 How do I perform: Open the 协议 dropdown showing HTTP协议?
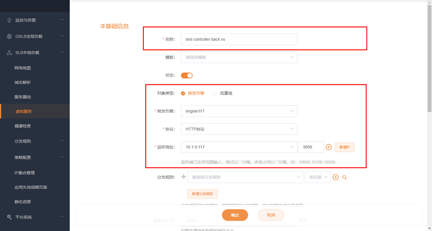pyautogui.click(x=239, y=129)
